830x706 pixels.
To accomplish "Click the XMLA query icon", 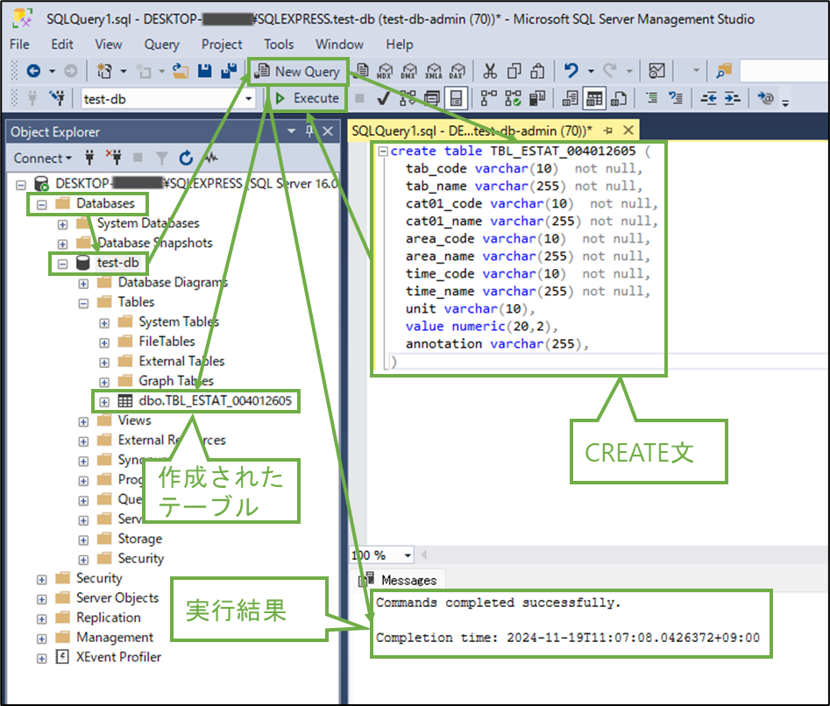I will (433, 71).
